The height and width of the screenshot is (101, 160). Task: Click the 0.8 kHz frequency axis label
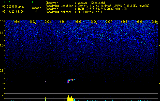tap(2, 71)
